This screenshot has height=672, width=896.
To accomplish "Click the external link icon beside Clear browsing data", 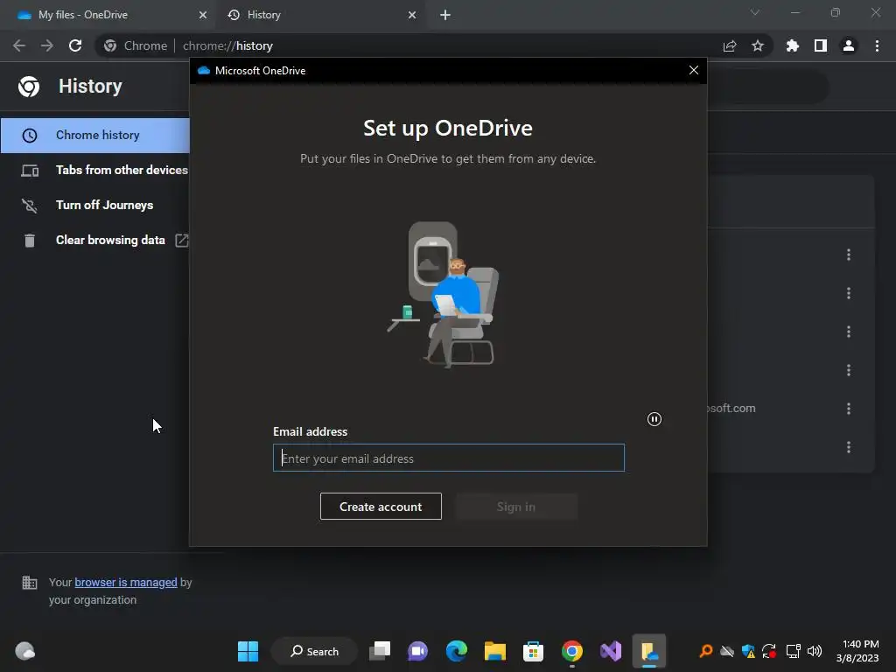I will point(182,240).
